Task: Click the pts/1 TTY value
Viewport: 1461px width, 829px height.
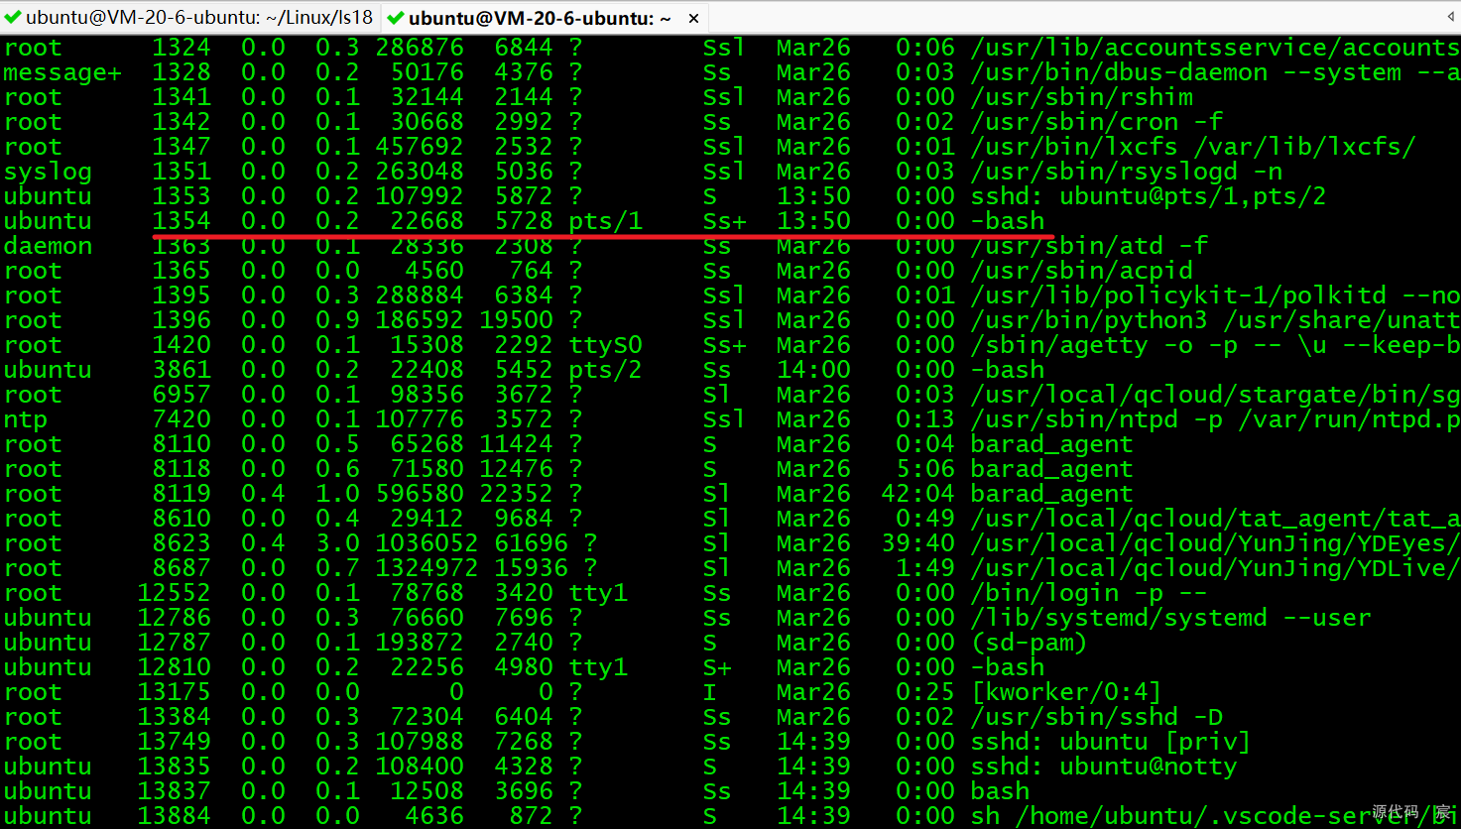Action: pos(606,221)
